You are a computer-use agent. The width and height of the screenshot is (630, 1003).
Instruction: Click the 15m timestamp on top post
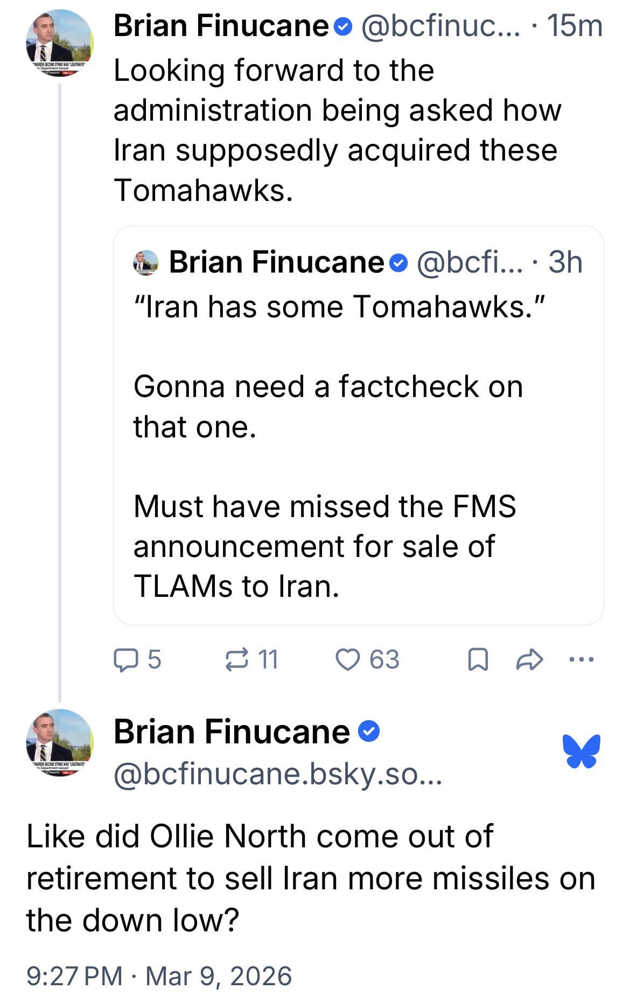[575, 25]
